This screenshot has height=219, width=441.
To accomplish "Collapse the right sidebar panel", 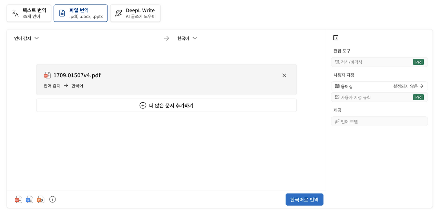I will (x=336, y=37).
